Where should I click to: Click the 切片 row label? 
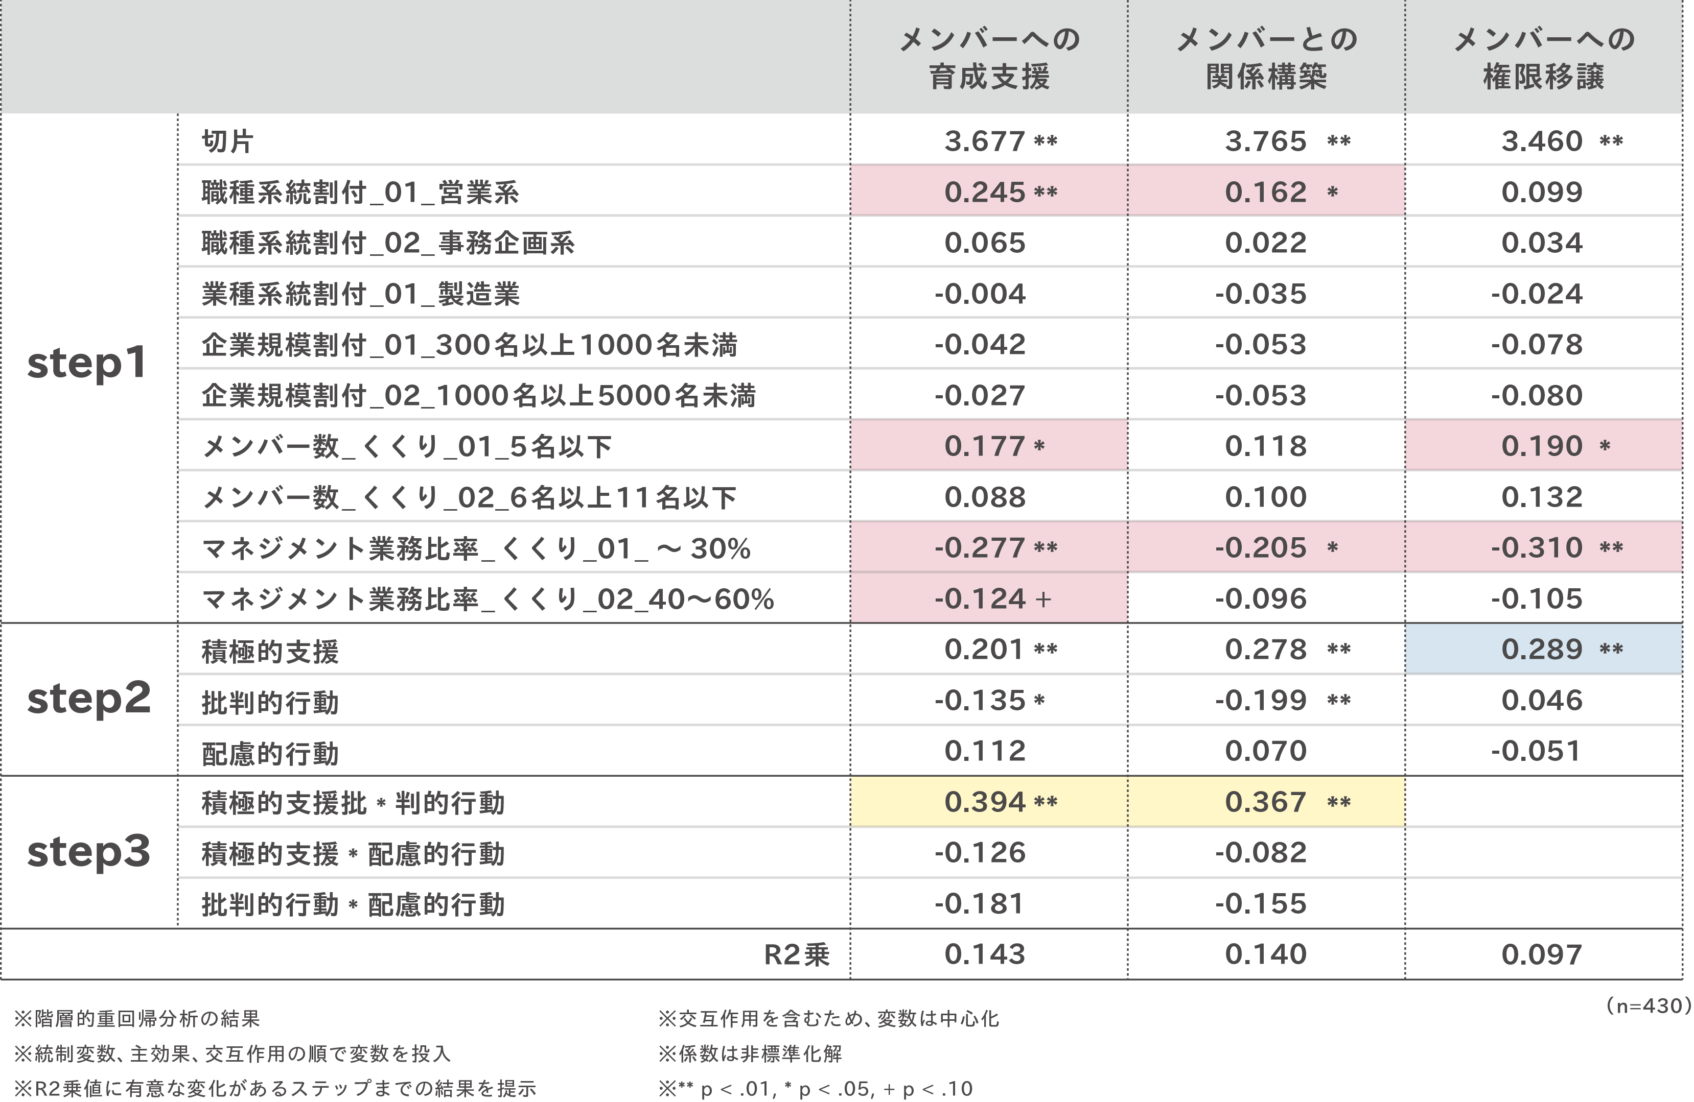pos(227,141)
